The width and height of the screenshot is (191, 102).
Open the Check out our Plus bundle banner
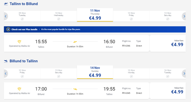click(x=95, y=29)
